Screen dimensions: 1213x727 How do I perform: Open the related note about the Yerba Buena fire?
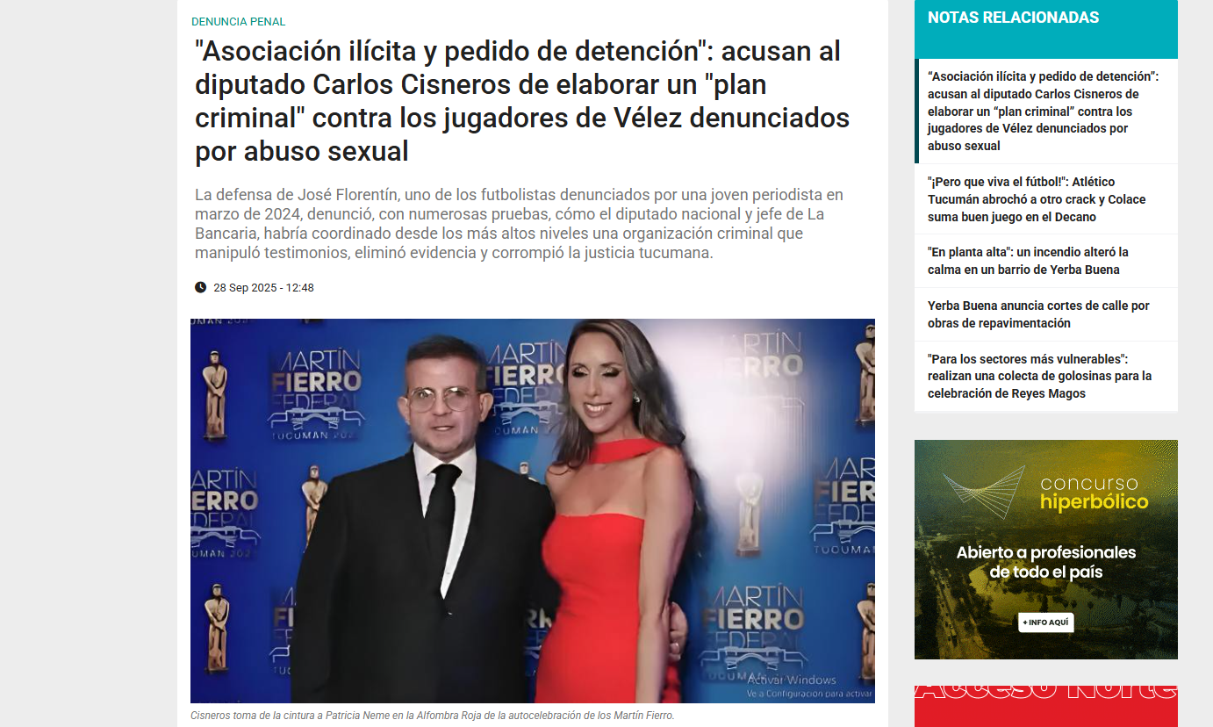(x=1028, y=261)
